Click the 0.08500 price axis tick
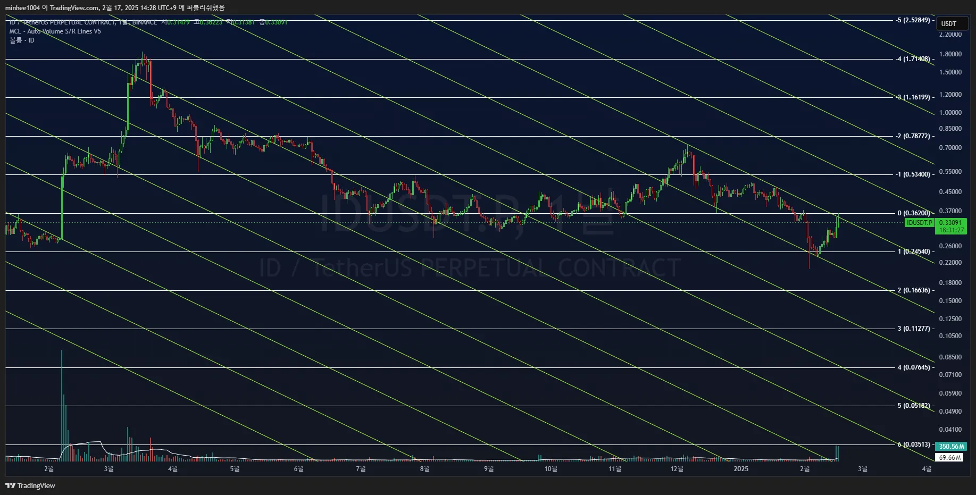The height and width of the screenshot is (495, 976). [x=950, y=357]
